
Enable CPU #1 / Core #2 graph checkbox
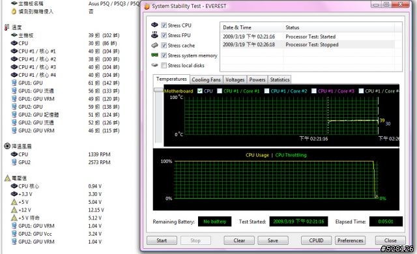266,91
